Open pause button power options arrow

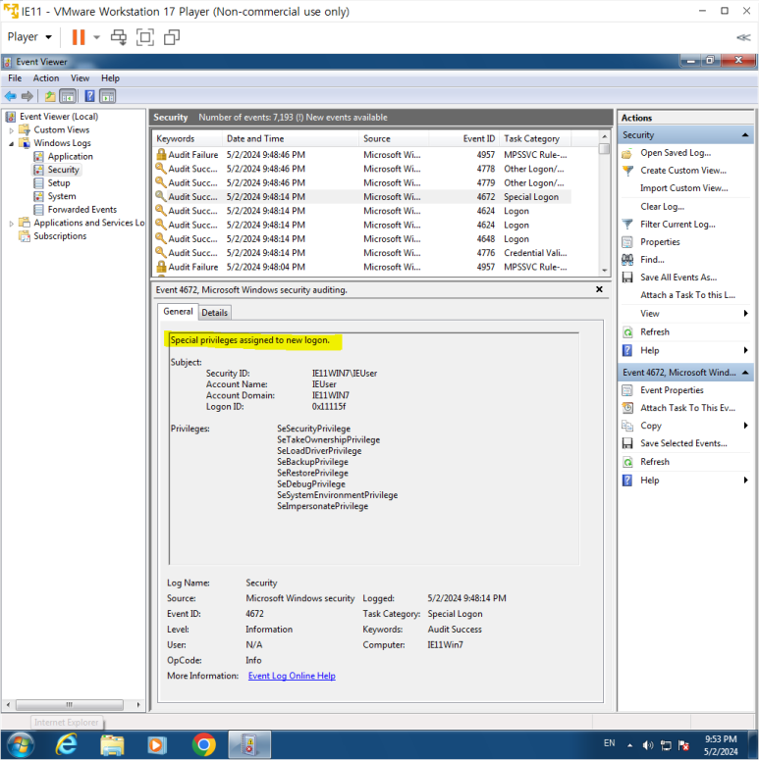click(96, 37)
